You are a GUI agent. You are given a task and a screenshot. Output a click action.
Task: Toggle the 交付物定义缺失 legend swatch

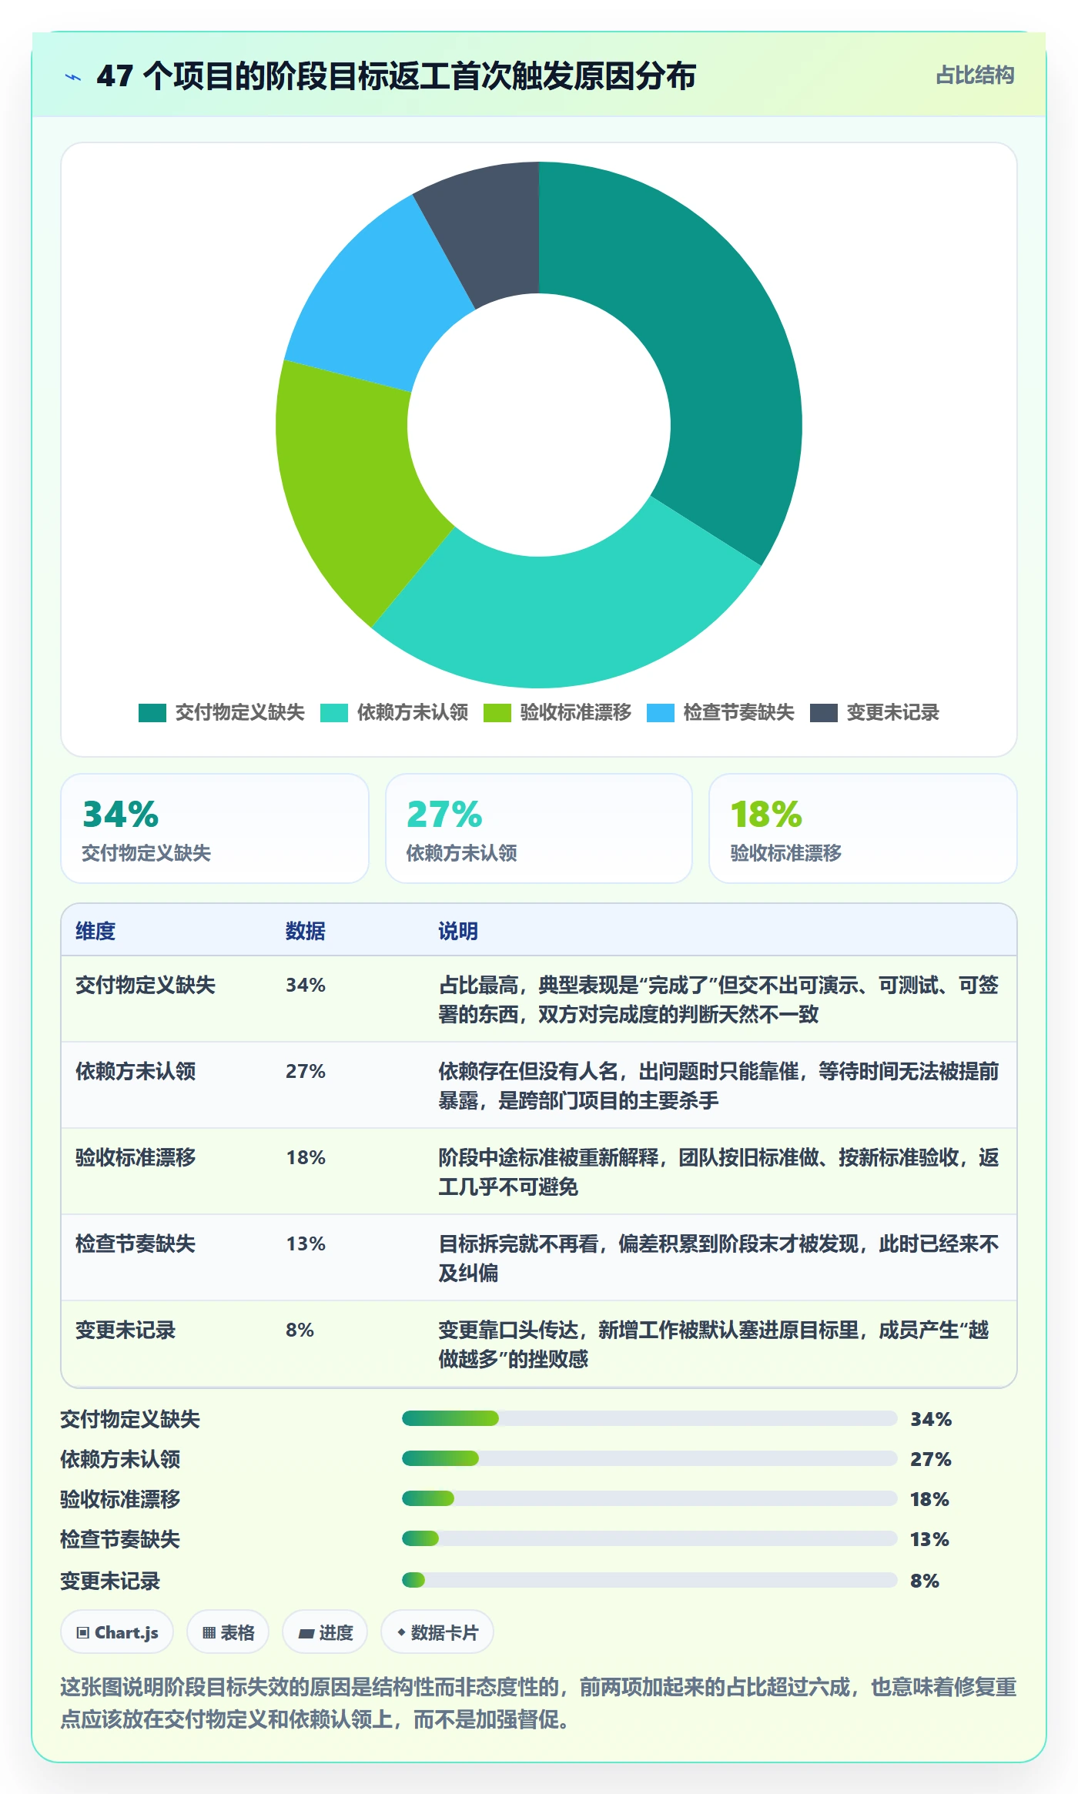[x=152, y=713]
